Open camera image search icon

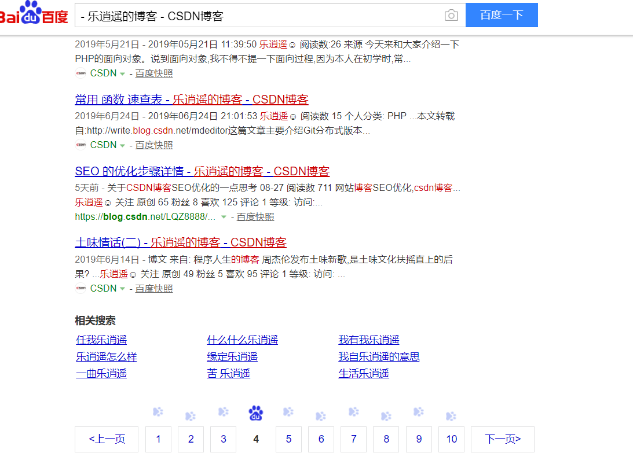(x=451, y=15)
